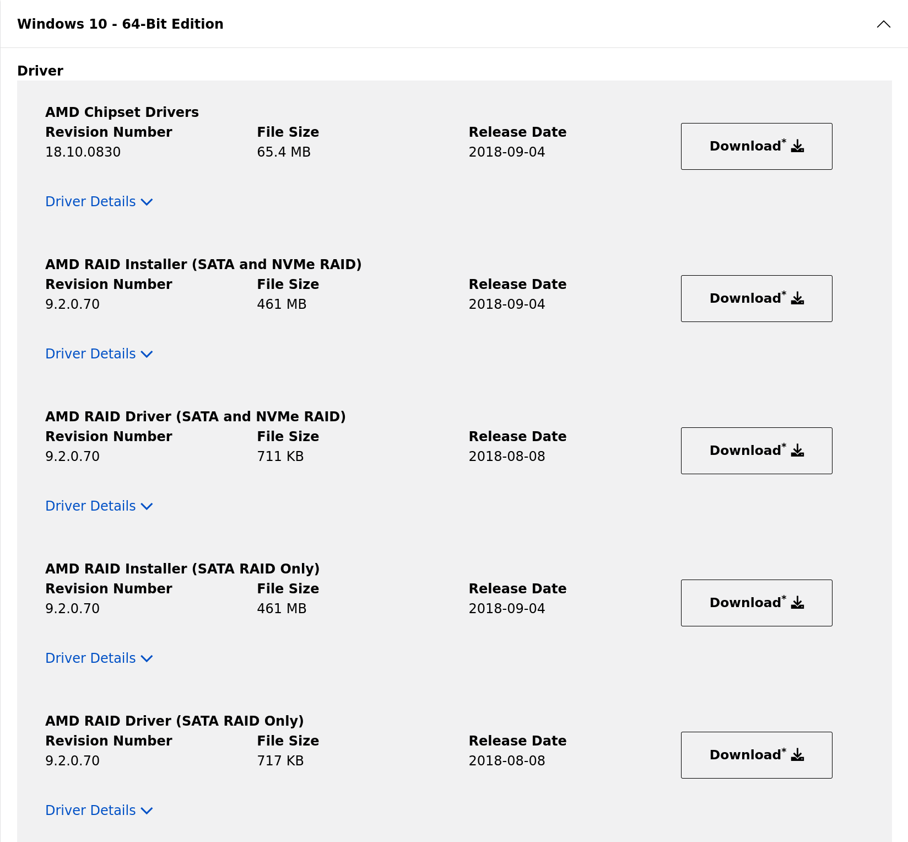This screenshot has width=908, height=842.
Task: Show Driver Details for RAID Driver SATA Only
Action: point(90,811)
